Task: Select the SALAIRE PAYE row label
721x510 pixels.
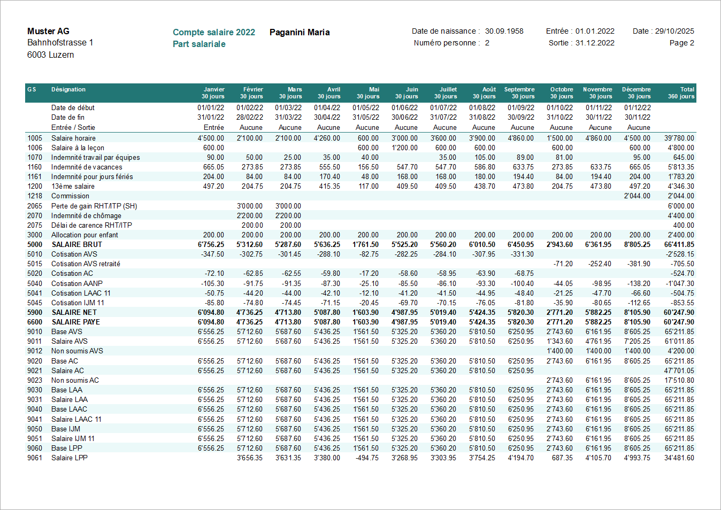Action: point(75,322)
